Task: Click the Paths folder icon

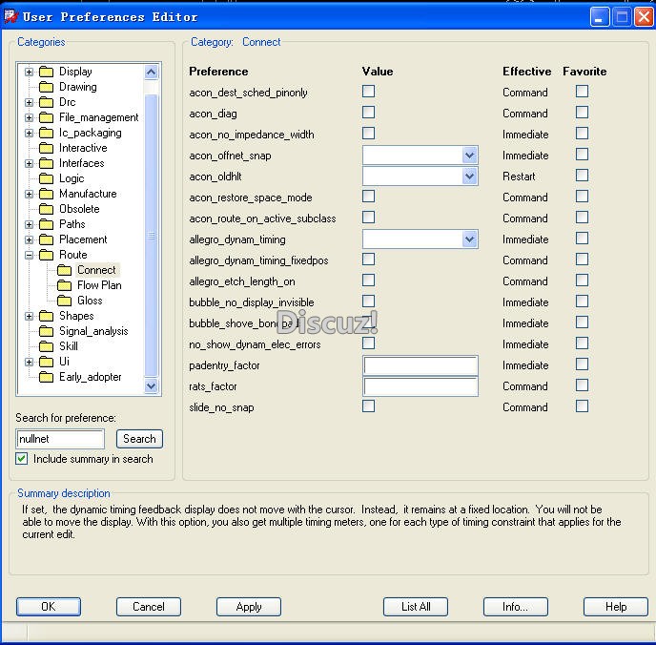Action: (47, 224)
